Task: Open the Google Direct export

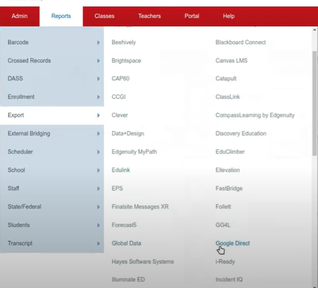Action: coord(233,243)
